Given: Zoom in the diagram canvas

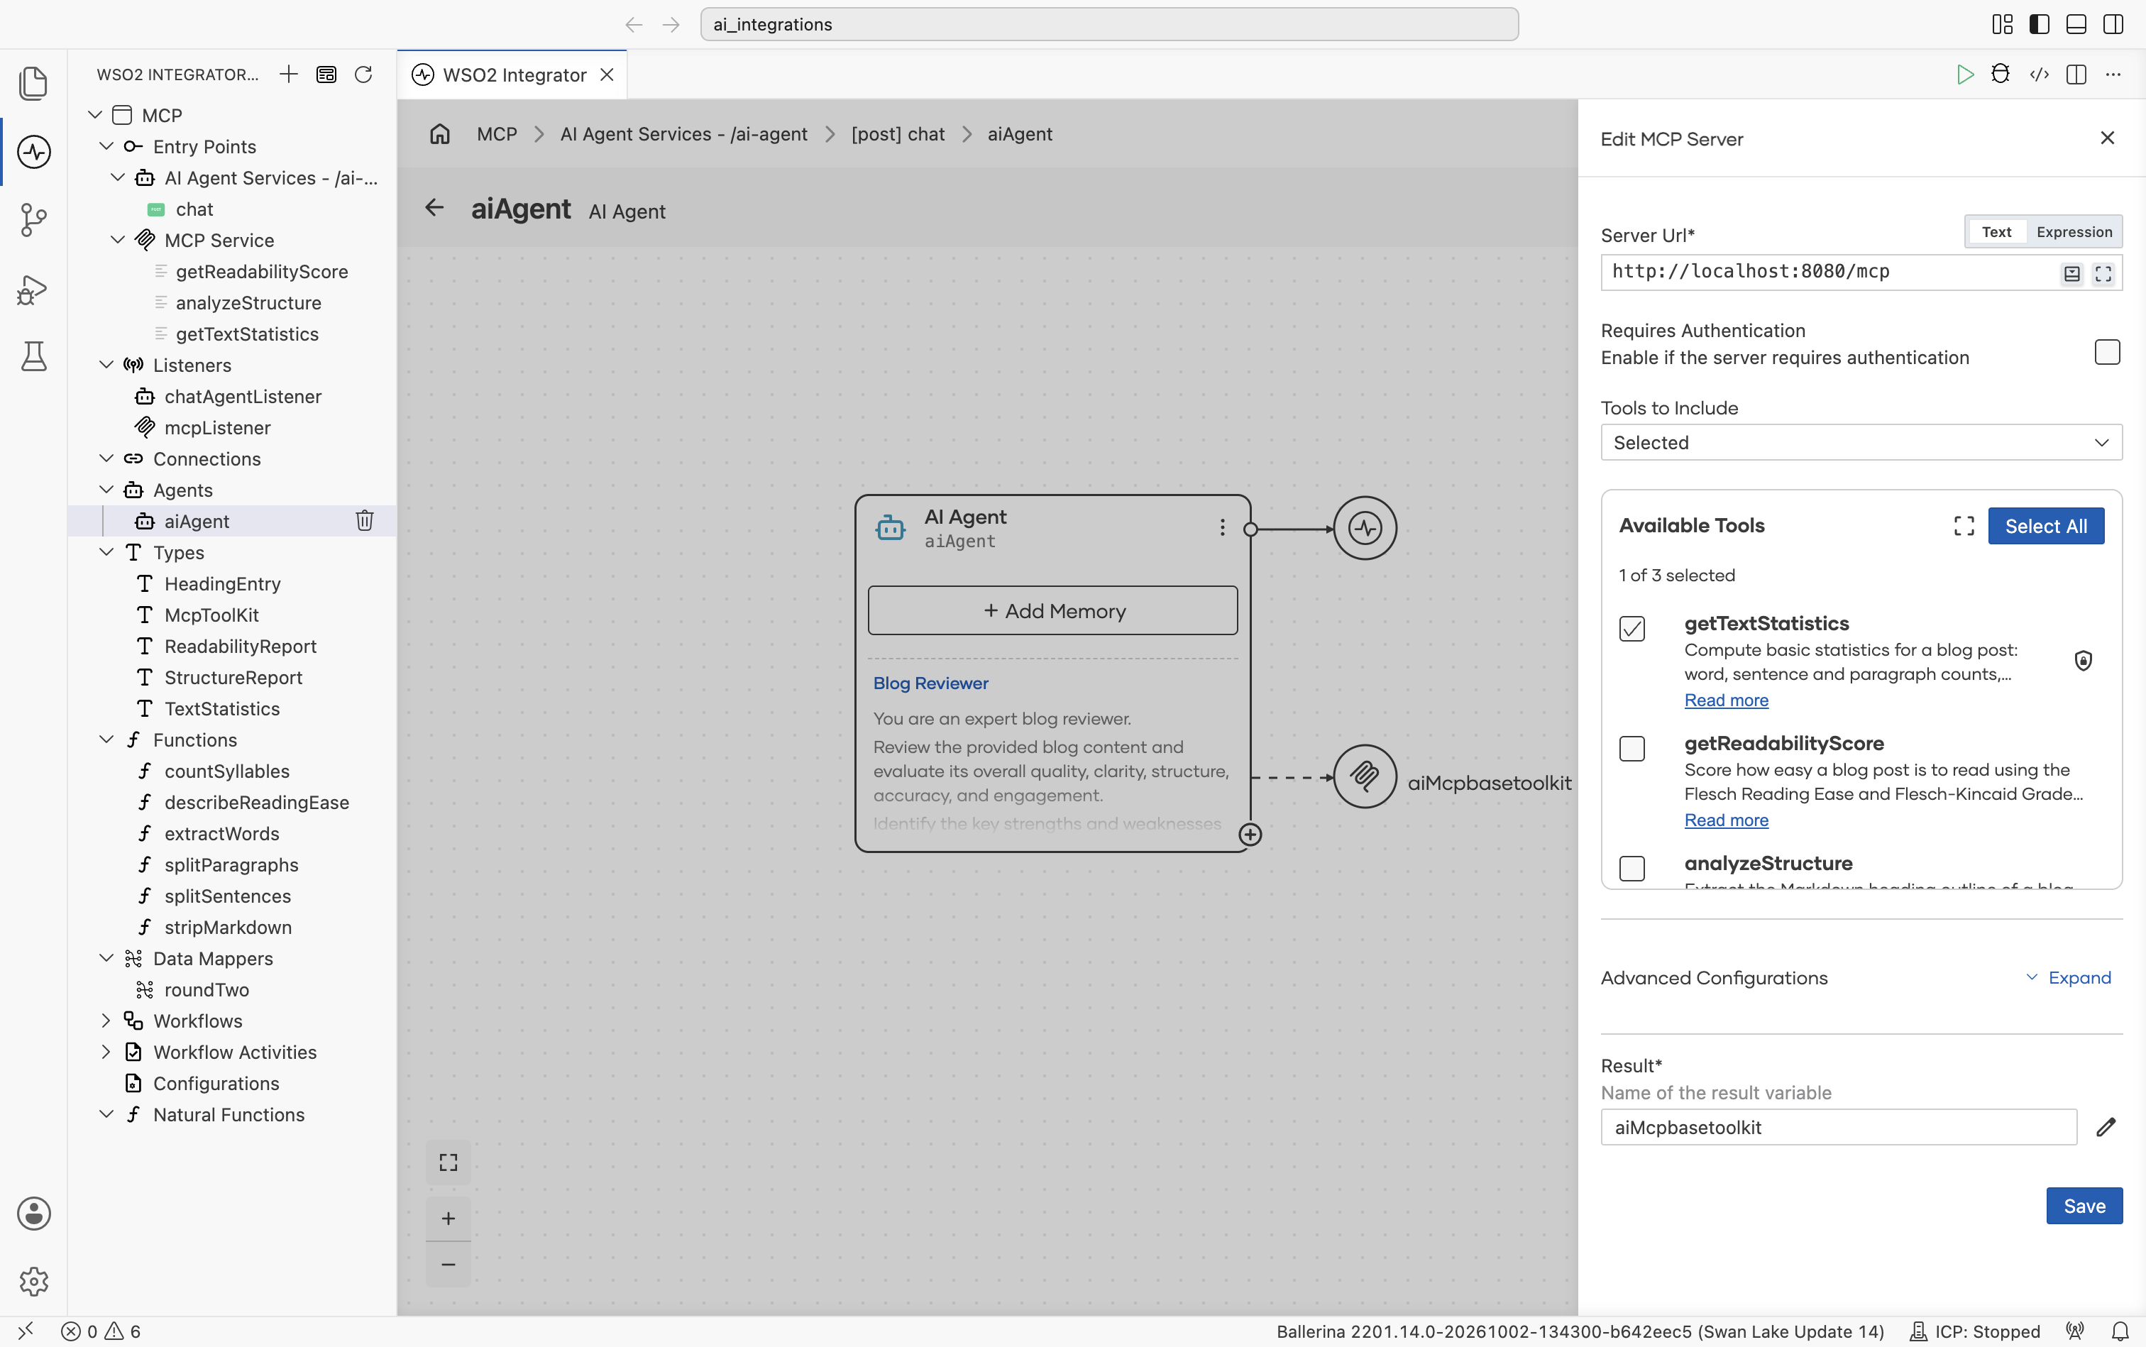Looking at the screenshot, I should (448, 1219).
